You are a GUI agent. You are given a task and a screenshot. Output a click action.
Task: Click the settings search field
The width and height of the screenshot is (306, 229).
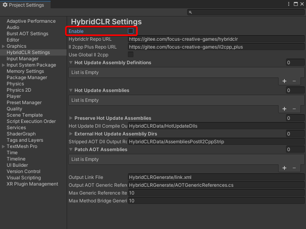coord(246,12)
